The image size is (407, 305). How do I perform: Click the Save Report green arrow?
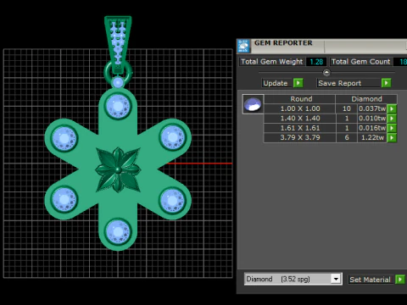coord(386,83)
